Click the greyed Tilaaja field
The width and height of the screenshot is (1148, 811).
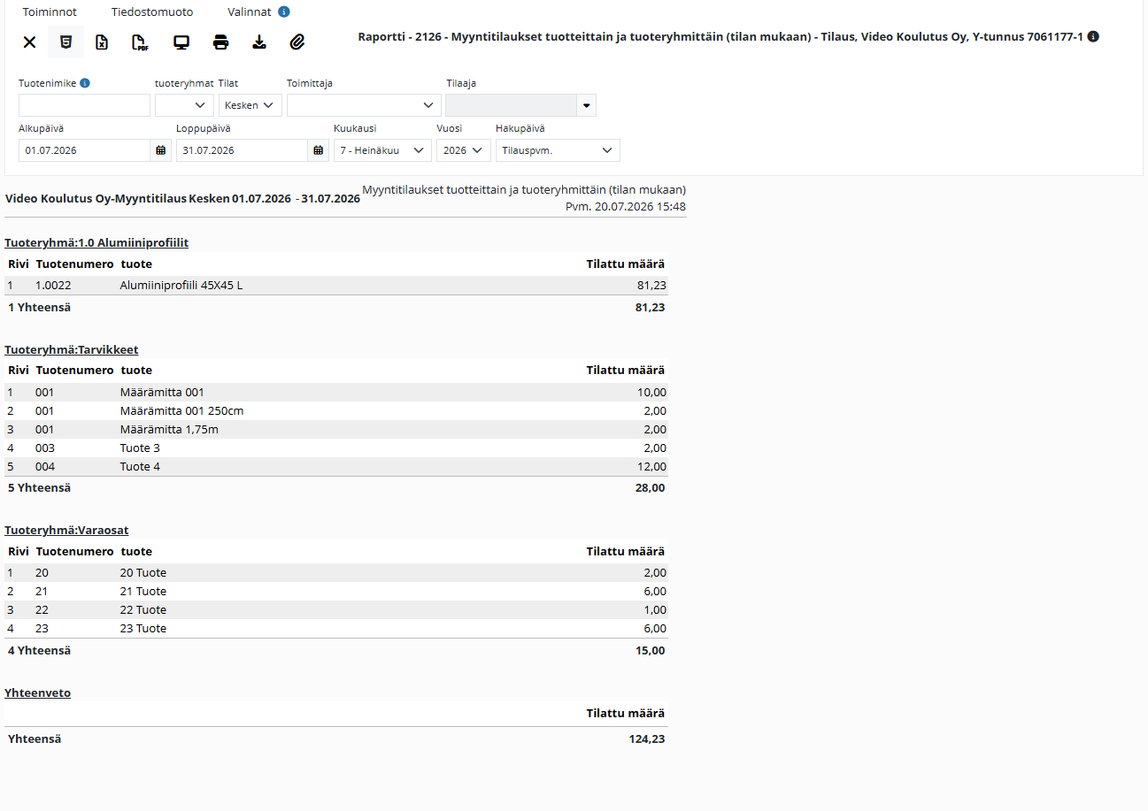pos(511,105)
